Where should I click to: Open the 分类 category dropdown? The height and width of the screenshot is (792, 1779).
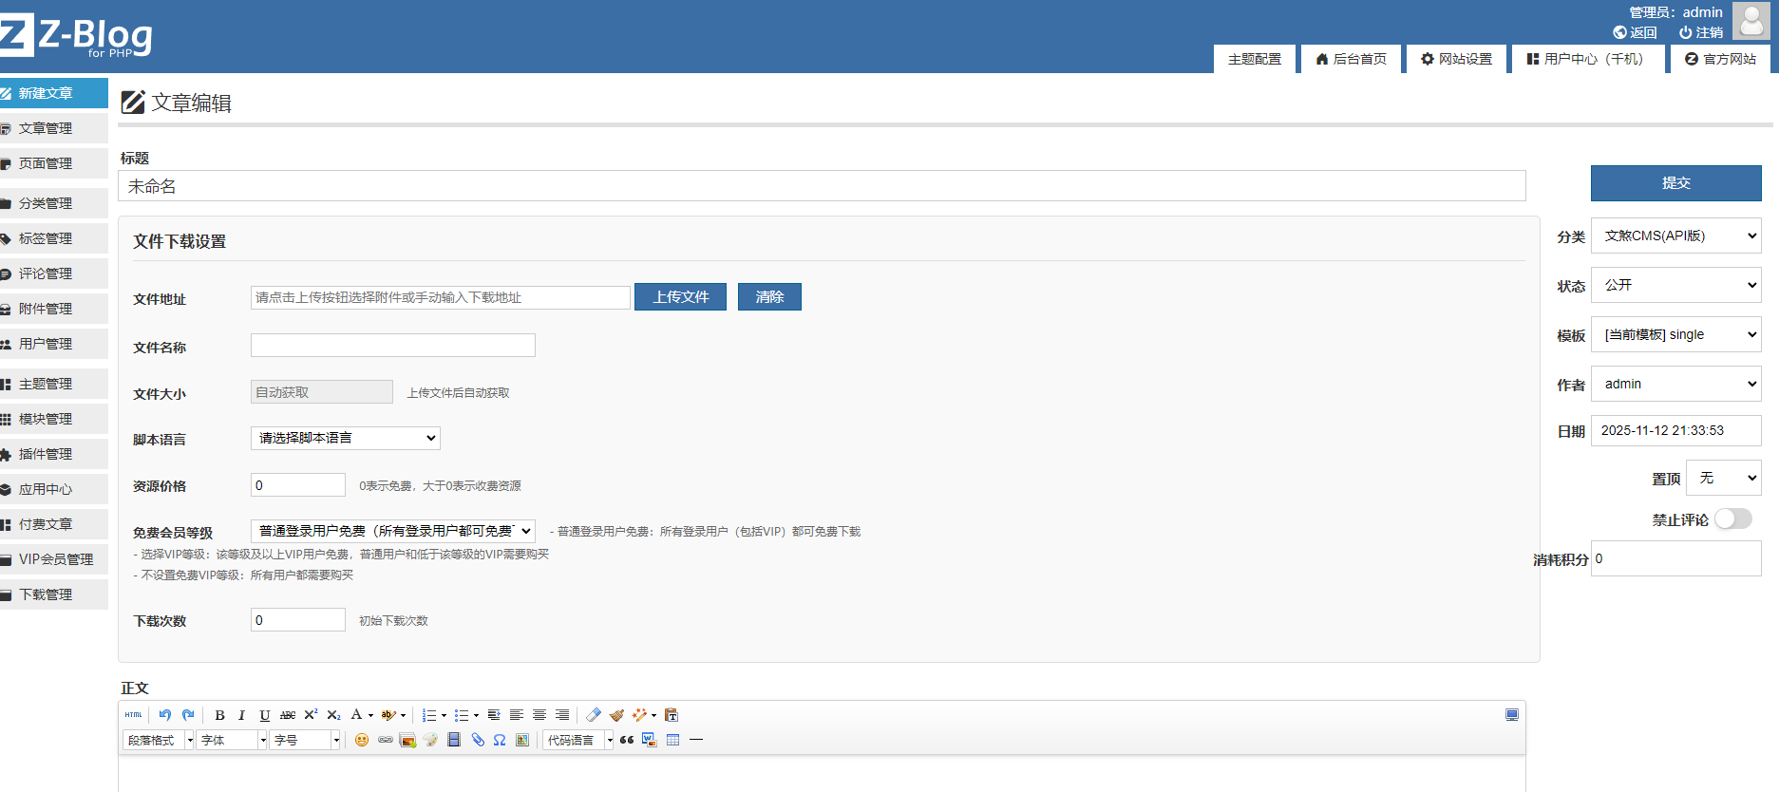[x=1675, y=236]
